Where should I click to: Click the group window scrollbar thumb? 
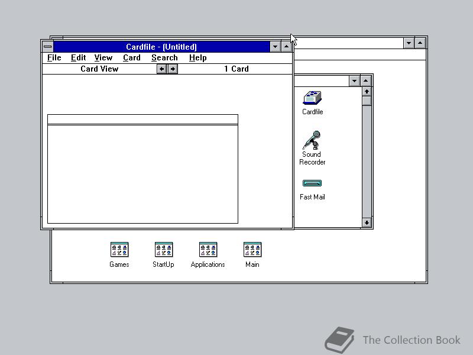(x=367, y=101)
